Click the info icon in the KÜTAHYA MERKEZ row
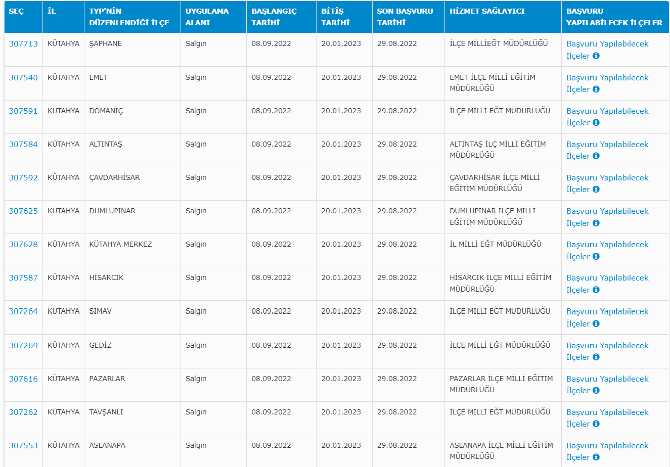The image size is (670, 467). point(596,257)
